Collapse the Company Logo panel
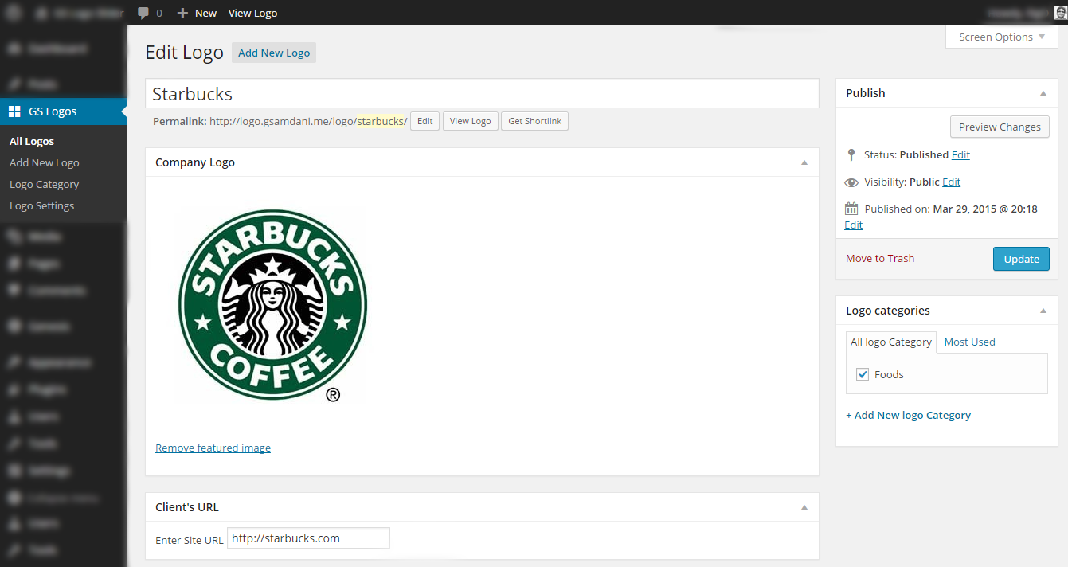 click(804, 162)
